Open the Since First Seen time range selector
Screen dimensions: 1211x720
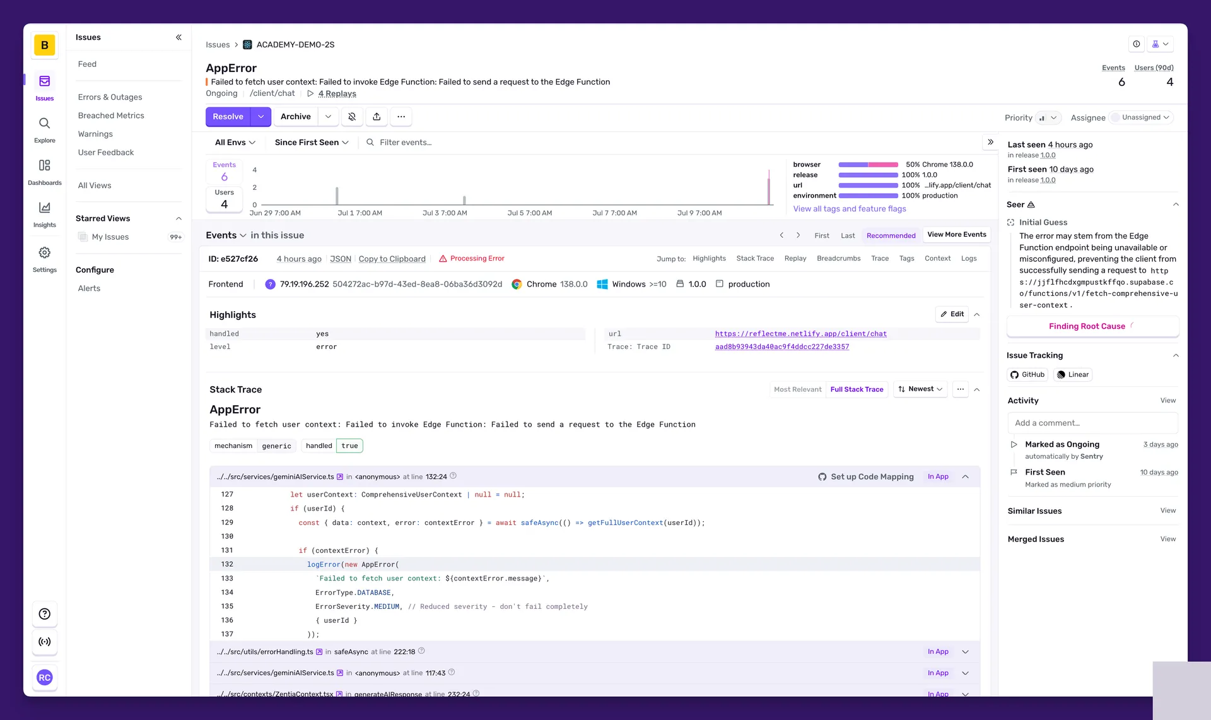pyautogui.click(x=310, y=142)
